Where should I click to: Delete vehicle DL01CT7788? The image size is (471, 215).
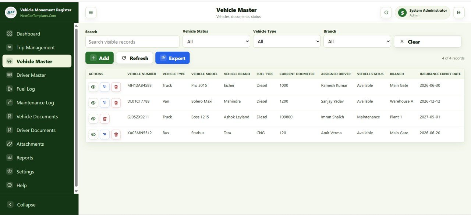pos(116,103)
